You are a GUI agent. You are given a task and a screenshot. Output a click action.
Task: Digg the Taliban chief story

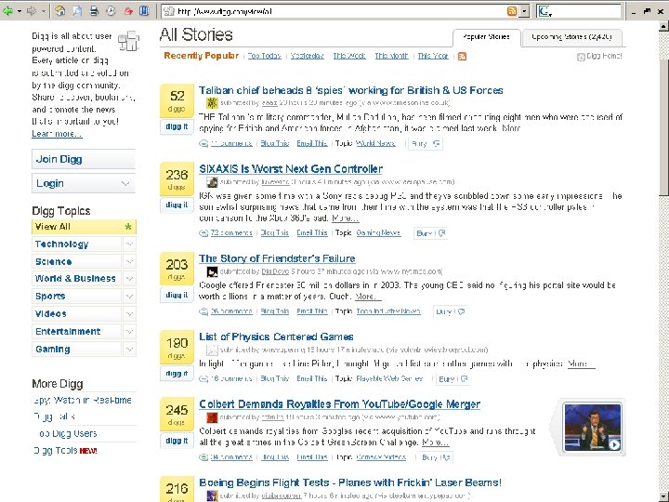coord(177,126)
